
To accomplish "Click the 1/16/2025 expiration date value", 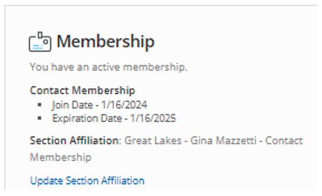I will (153, 119).
